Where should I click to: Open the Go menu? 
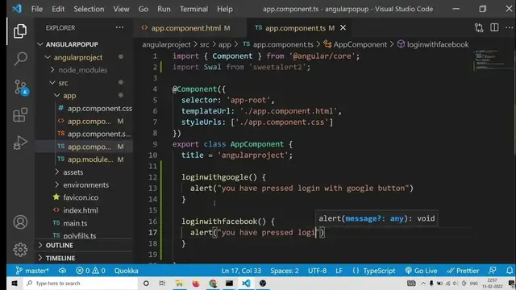[144, 9]
